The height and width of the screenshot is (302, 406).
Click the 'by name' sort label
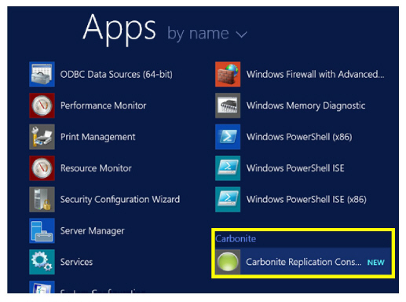pyautogui.click(x=198, y=34)
